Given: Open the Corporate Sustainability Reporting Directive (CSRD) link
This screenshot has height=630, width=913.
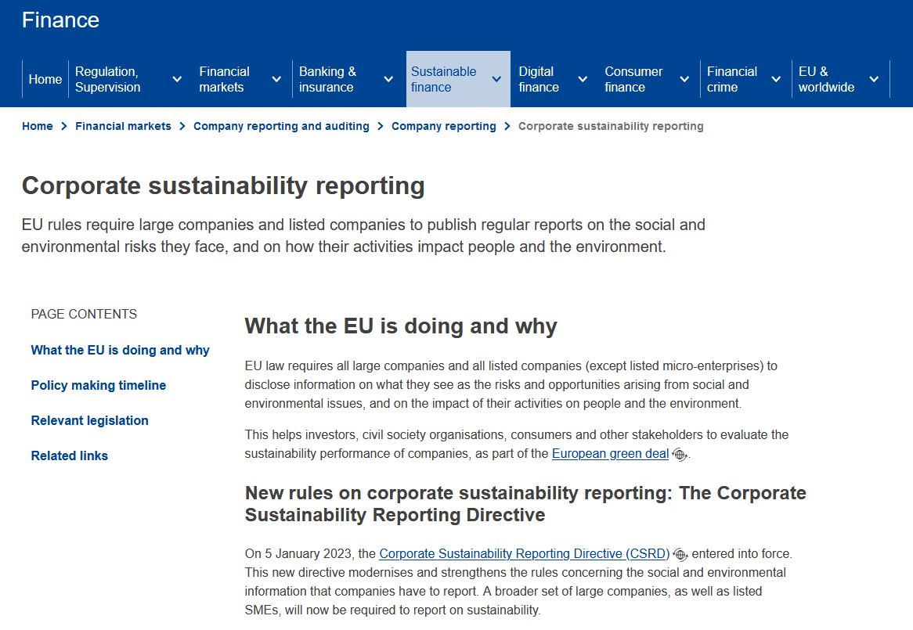Looking at the screenshot, I should point(524,554).
